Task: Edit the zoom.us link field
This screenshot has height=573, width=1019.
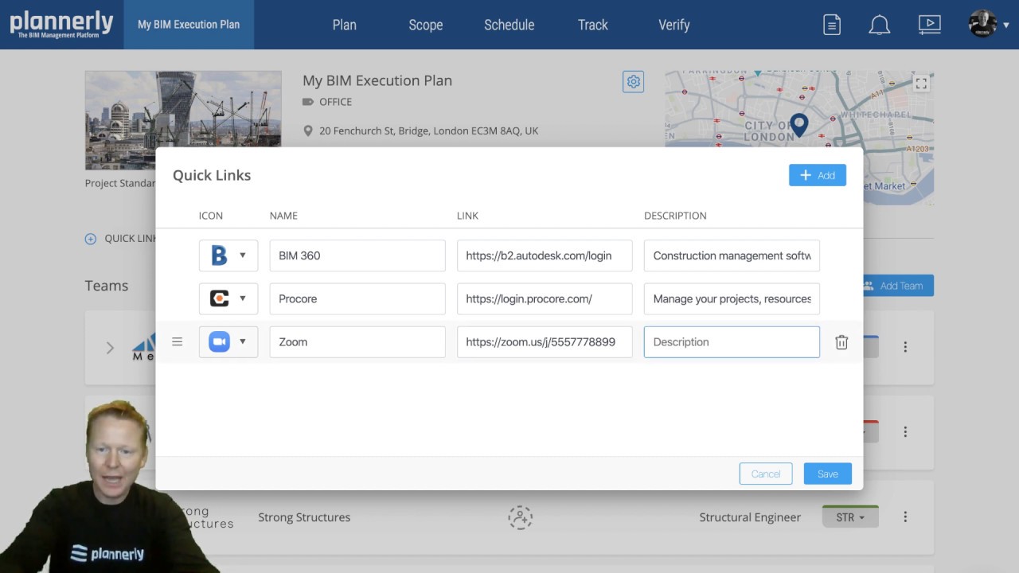Action: [x=545, y=341]
